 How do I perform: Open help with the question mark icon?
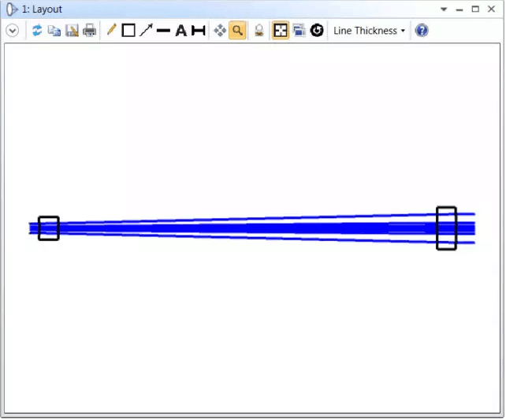click(422, 31)
